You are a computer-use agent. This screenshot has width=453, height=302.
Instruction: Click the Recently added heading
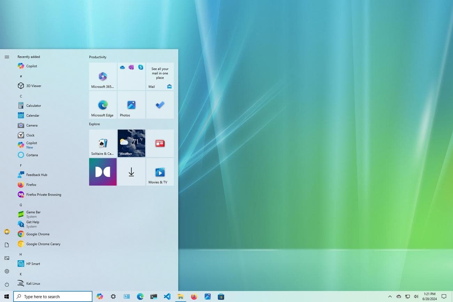pyautogui.click(x=29, y=57)
